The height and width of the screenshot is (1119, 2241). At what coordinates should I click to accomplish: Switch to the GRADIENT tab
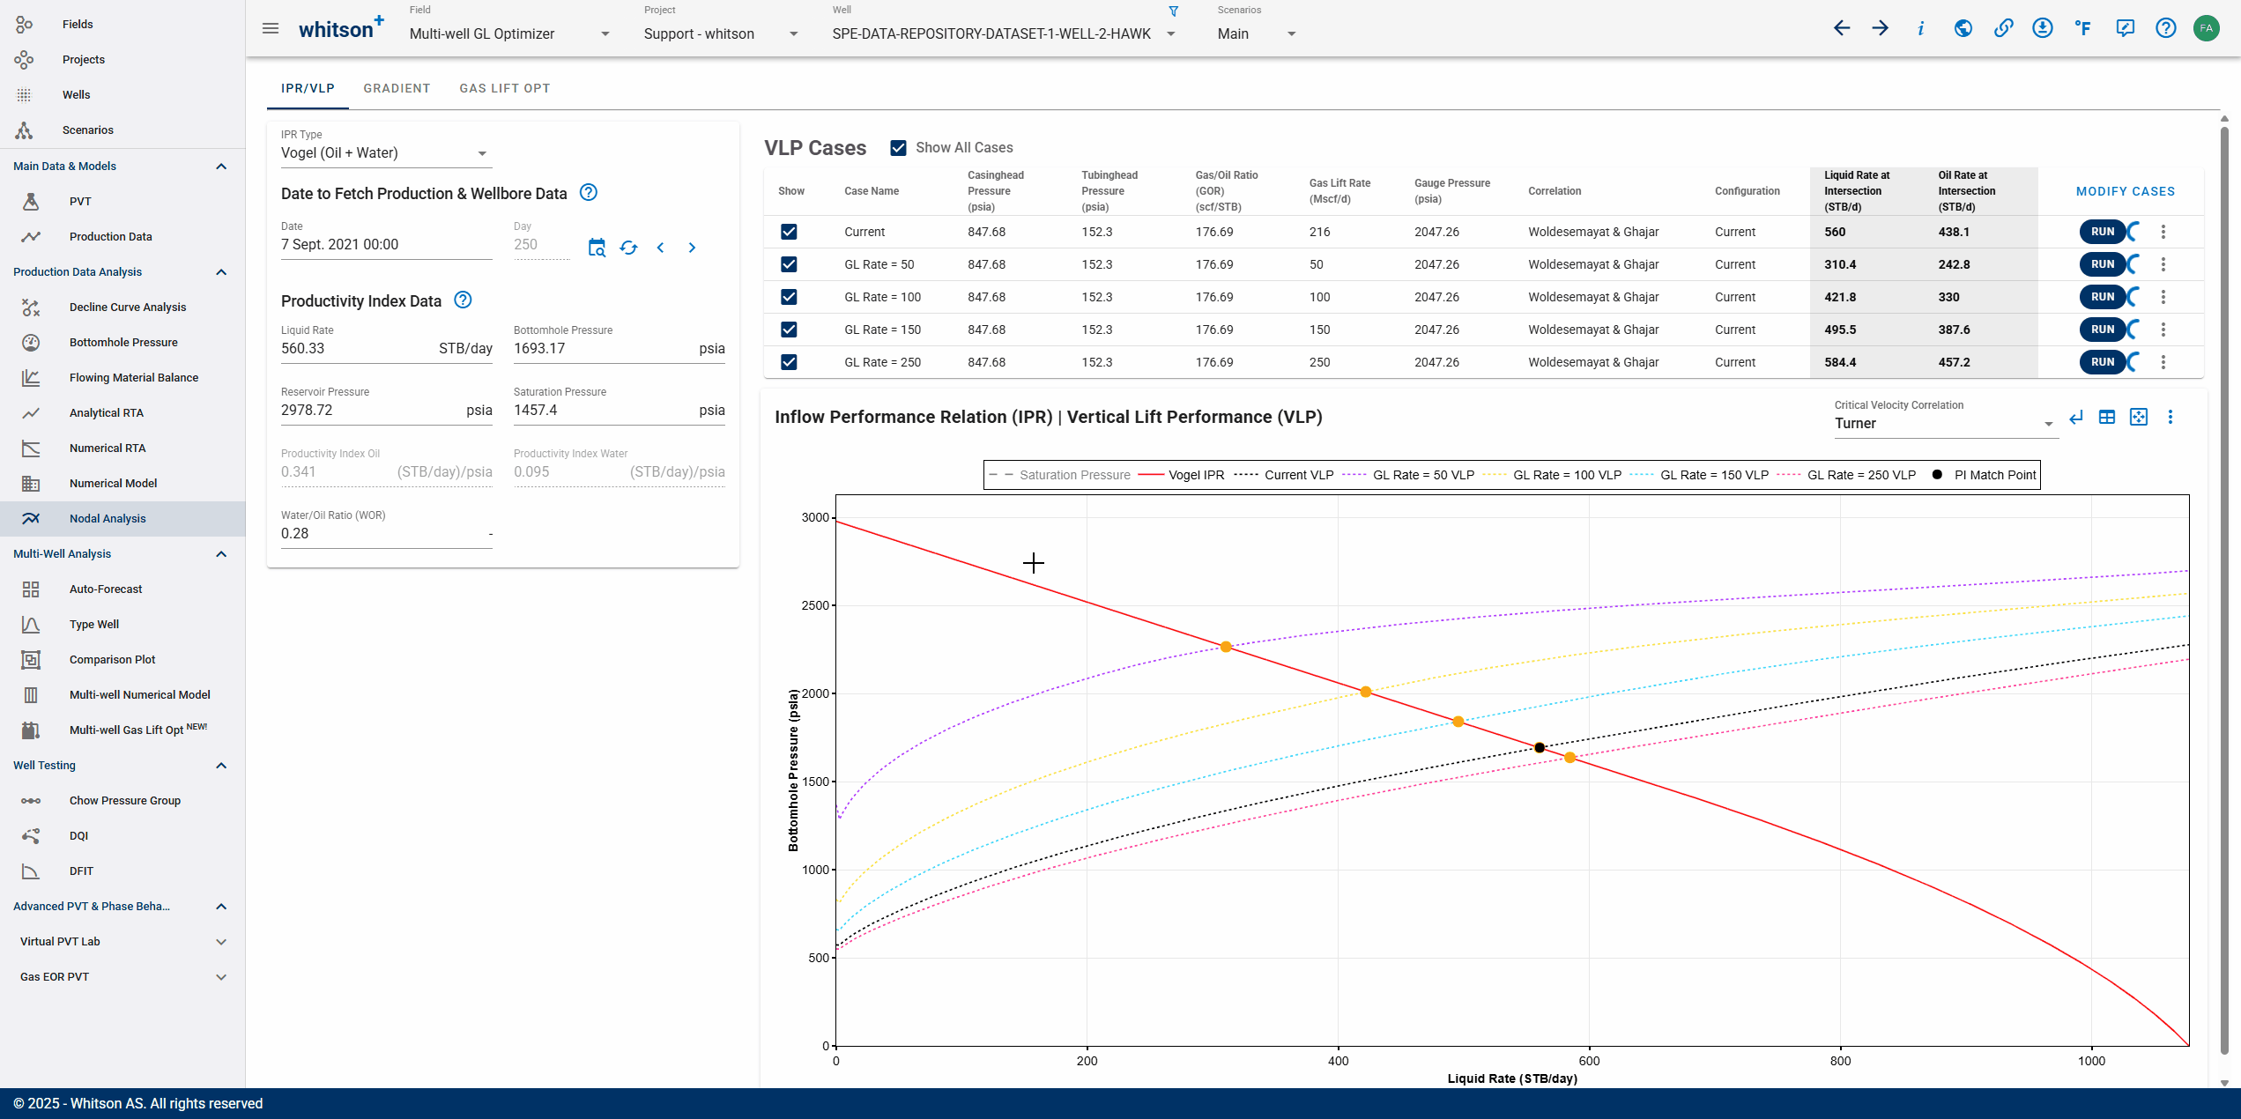point(397,88)
